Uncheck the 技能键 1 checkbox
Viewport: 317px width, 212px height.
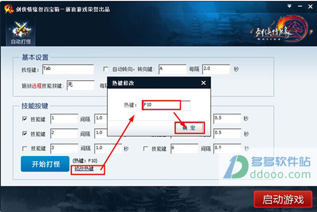24,119
